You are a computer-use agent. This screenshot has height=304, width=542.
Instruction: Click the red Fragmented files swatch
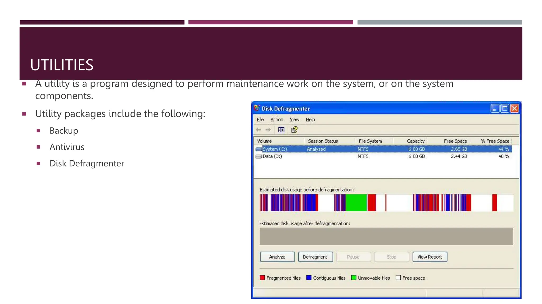click(x=262, y=278)
